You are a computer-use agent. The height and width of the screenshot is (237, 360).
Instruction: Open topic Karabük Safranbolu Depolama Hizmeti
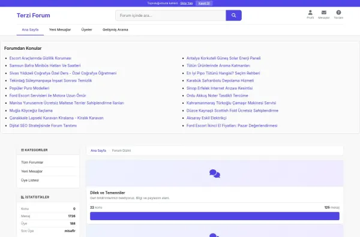[220, 80]
